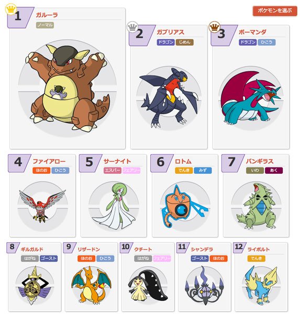Select the Aegislash image at rank 8
The height and width of the screenshot is (317, 300).
(x=35, y=285)
